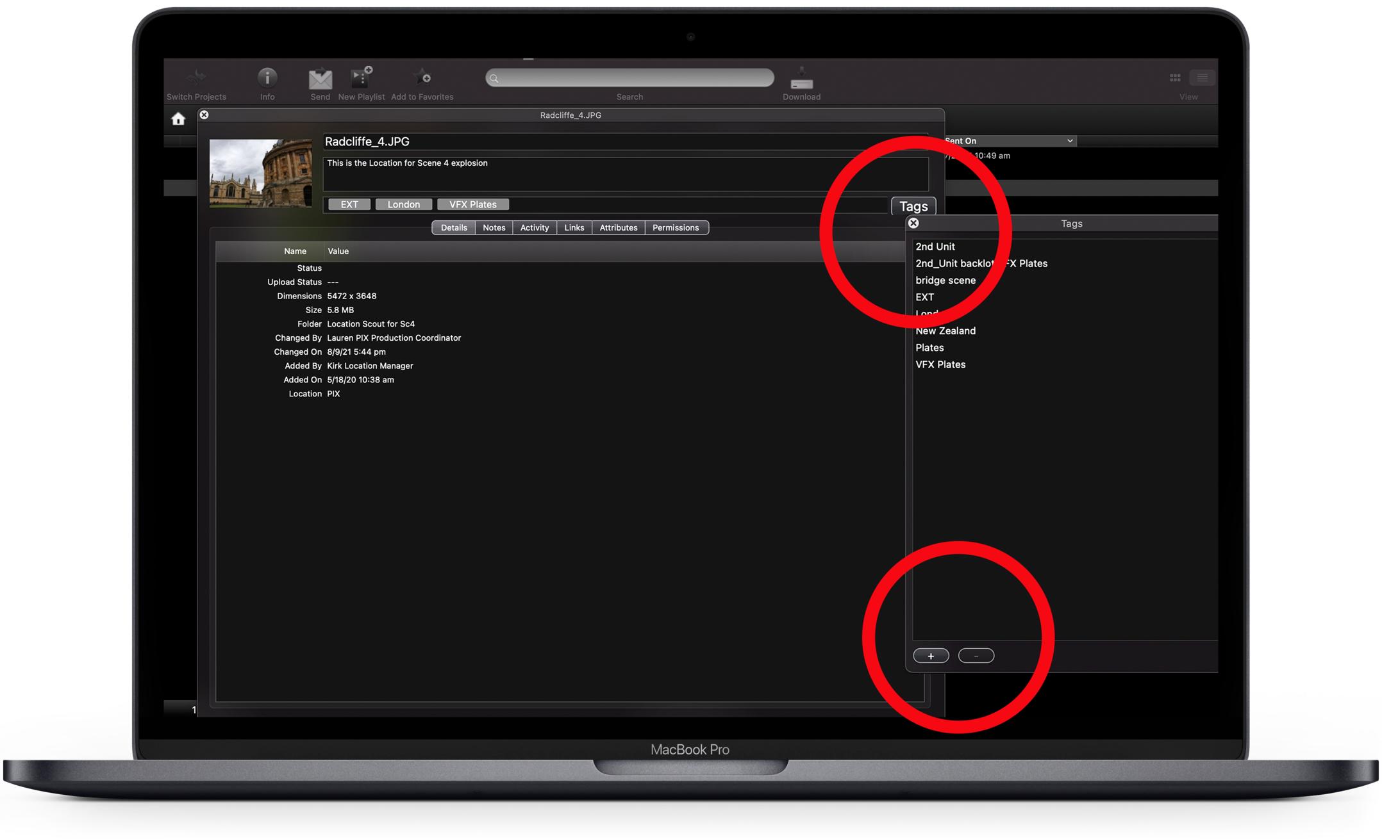
Task: Select the Activity tab
Action: [x=534, y=227]
